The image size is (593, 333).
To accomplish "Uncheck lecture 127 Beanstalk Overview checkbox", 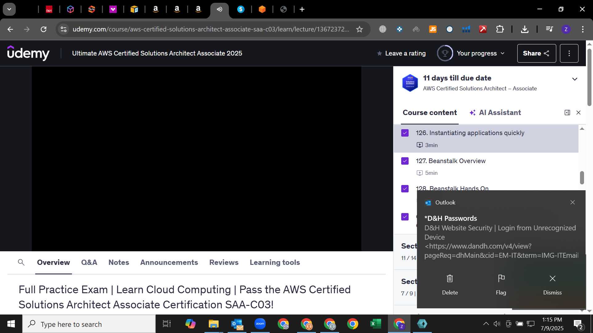I will tap(405, 161).
